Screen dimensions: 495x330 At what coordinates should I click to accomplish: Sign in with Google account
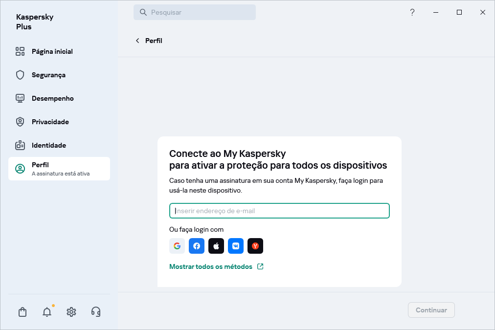pyautogui.click(x=177, y=246)
